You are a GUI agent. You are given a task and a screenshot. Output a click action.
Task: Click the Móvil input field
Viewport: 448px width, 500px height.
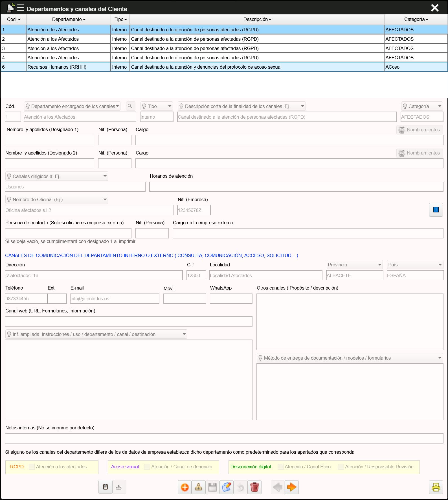[x=185, y=299]
